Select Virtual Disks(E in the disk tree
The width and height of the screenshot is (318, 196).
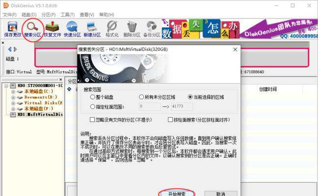click(43, 103)
